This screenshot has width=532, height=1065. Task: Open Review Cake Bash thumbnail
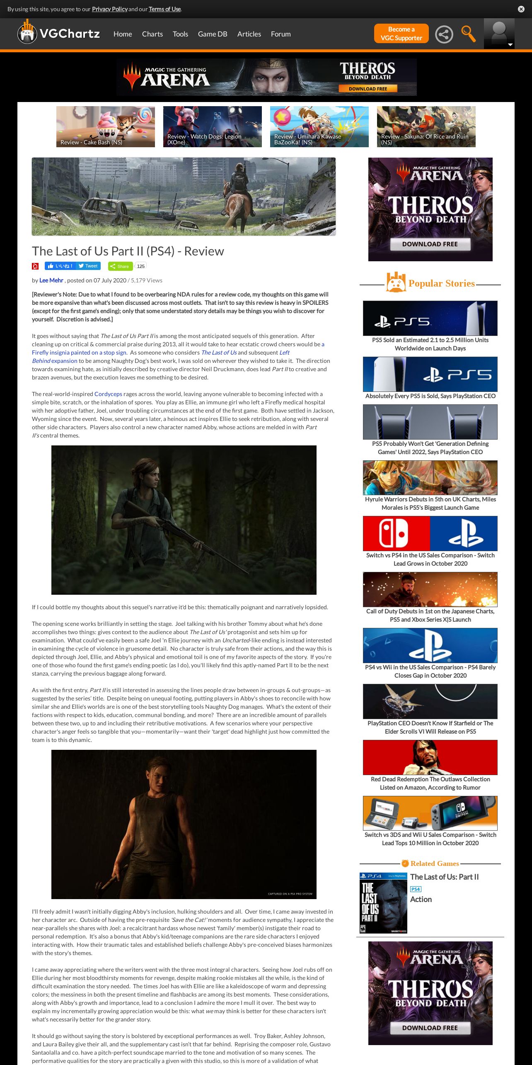(106, 126)
